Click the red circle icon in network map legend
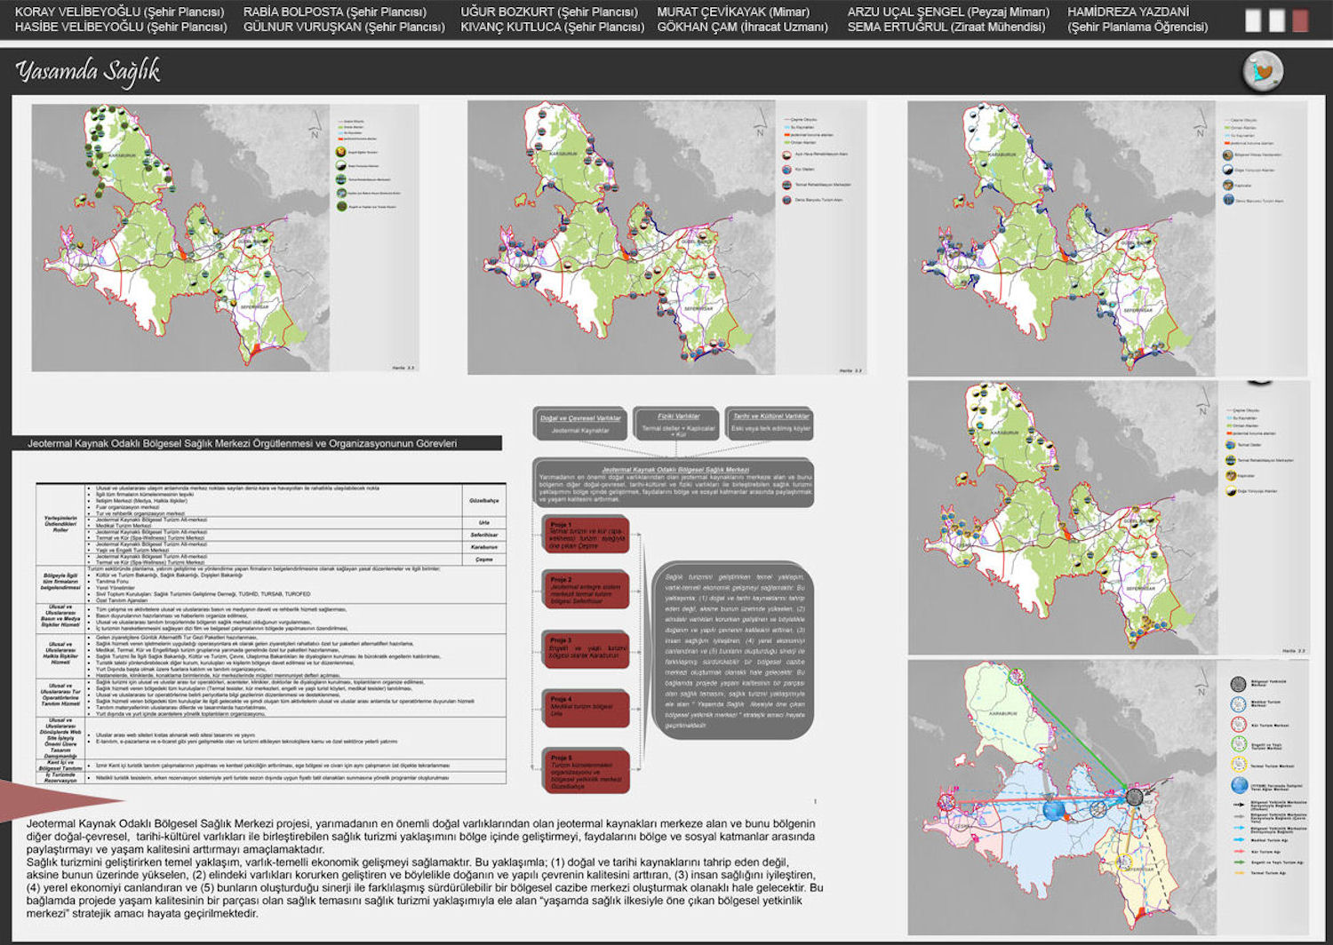This screenshot has height=945, width=1333. point(1239,725)
